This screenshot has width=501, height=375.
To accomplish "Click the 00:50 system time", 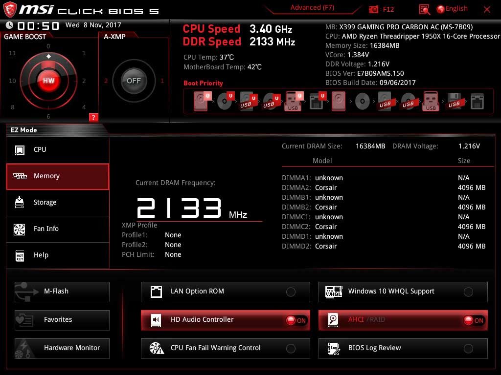I will pyautogui.click(x=38, y=25).
